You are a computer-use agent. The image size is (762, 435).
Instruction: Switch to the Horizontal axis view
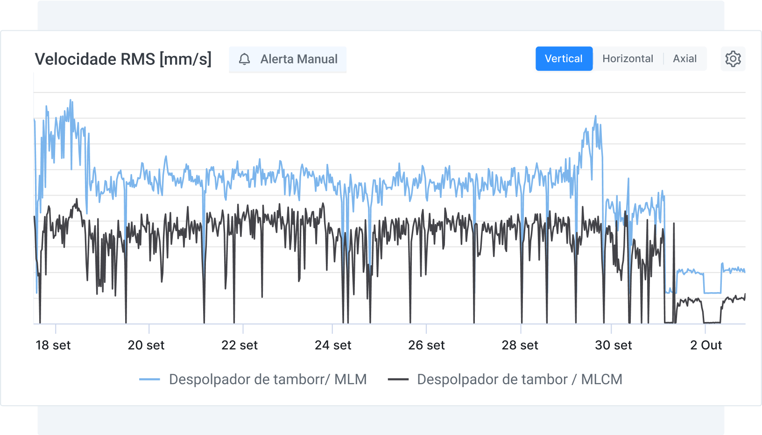point(628,58)
